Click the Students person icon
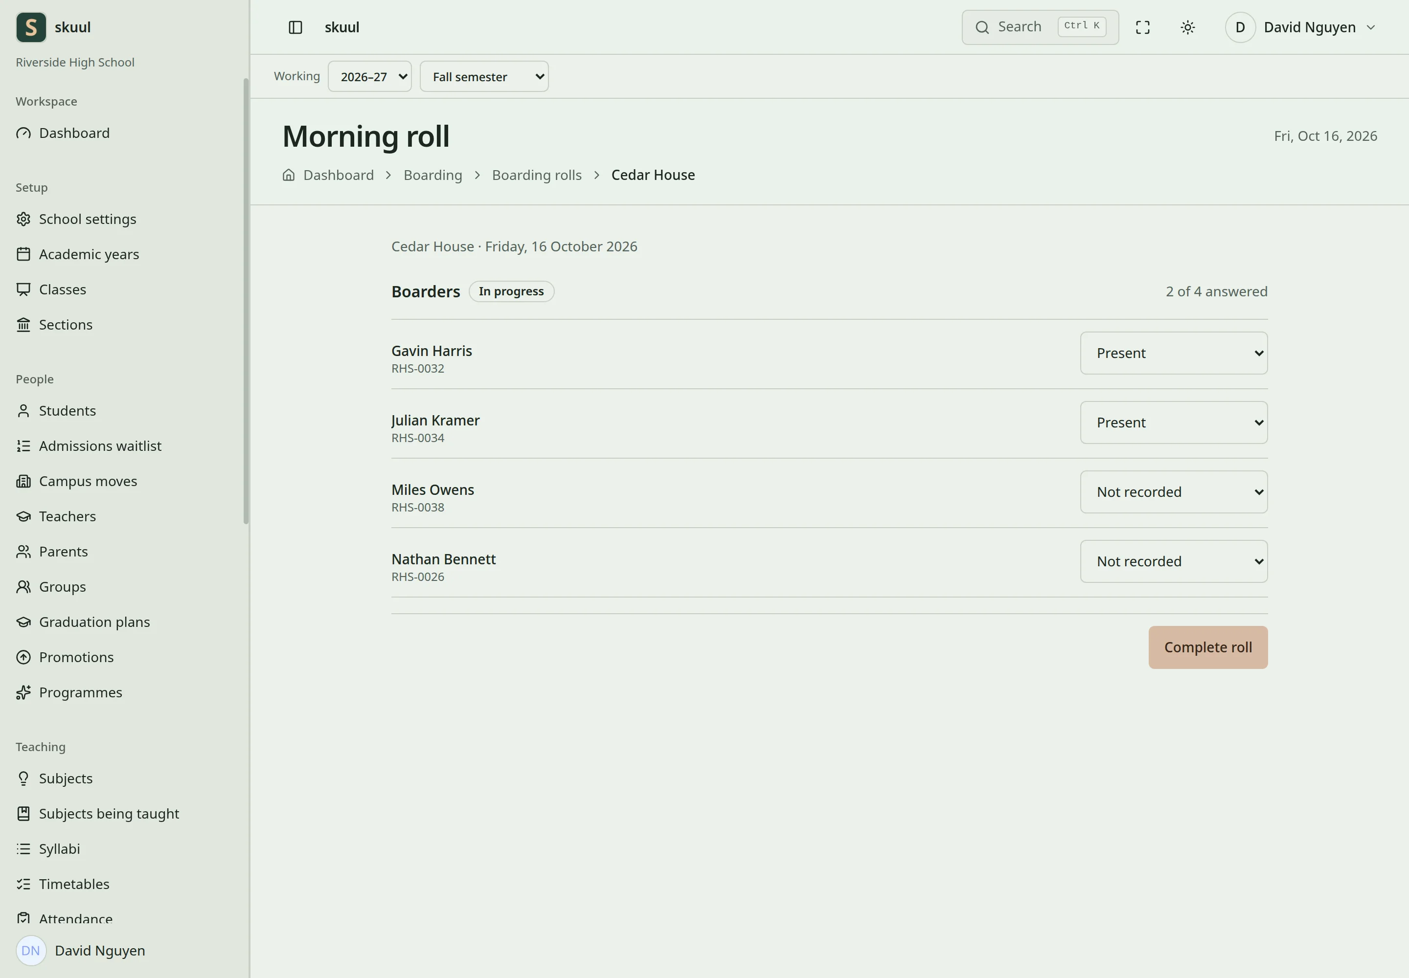 tap(23, 411)
